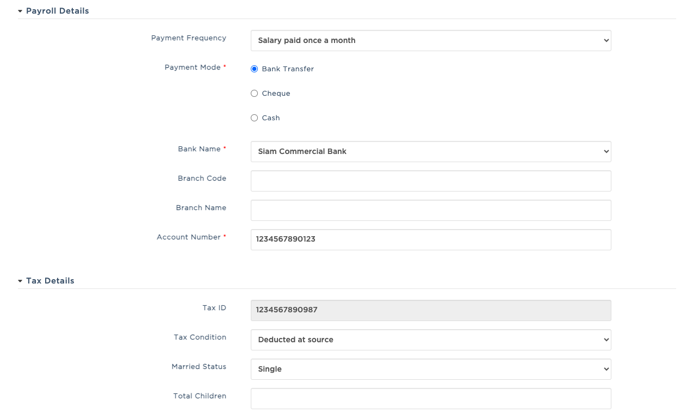
Task: Collapse the Payroll Details section
Action: point(53,11)
